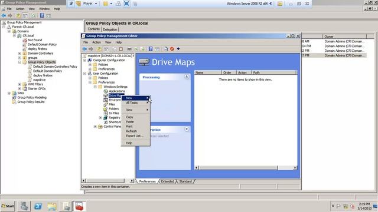The height and width of the screenshot is (212, 378).
Task: Click the network flag icon in system tray
Action: click(x=338, y=206)
